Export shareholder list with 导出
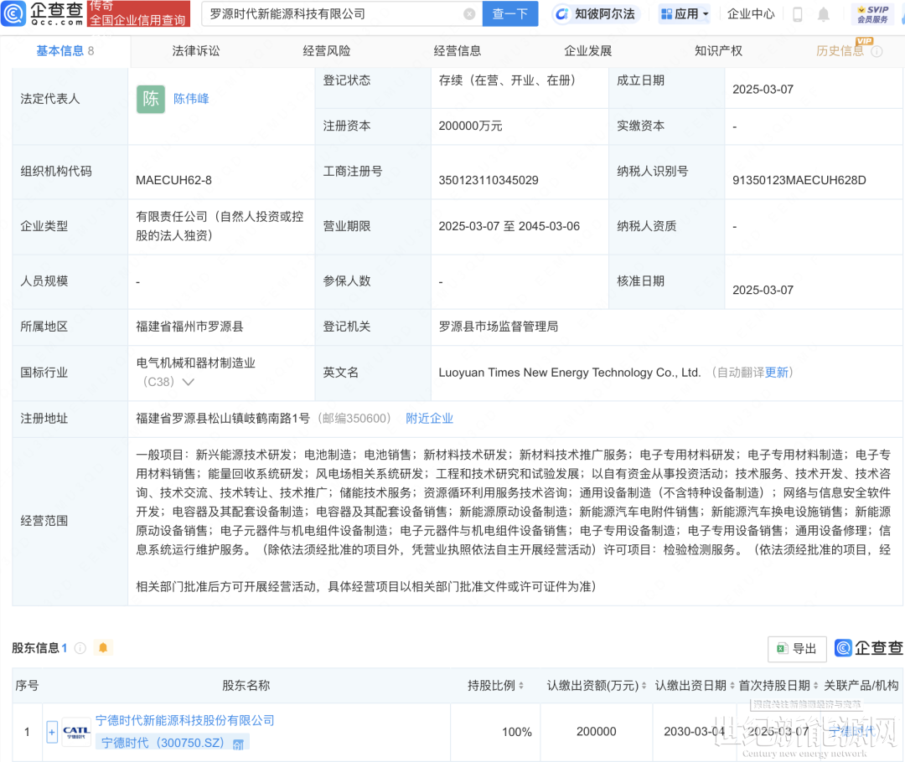Screen dimensions: 905x762 (x=797, y=648)
